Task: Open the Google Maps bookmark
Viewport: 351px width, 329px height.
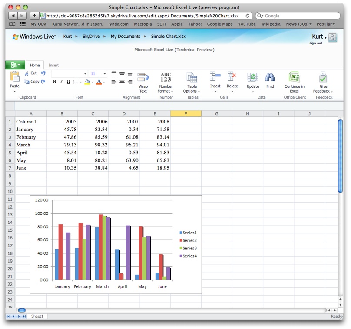Action: coord(220,24)
